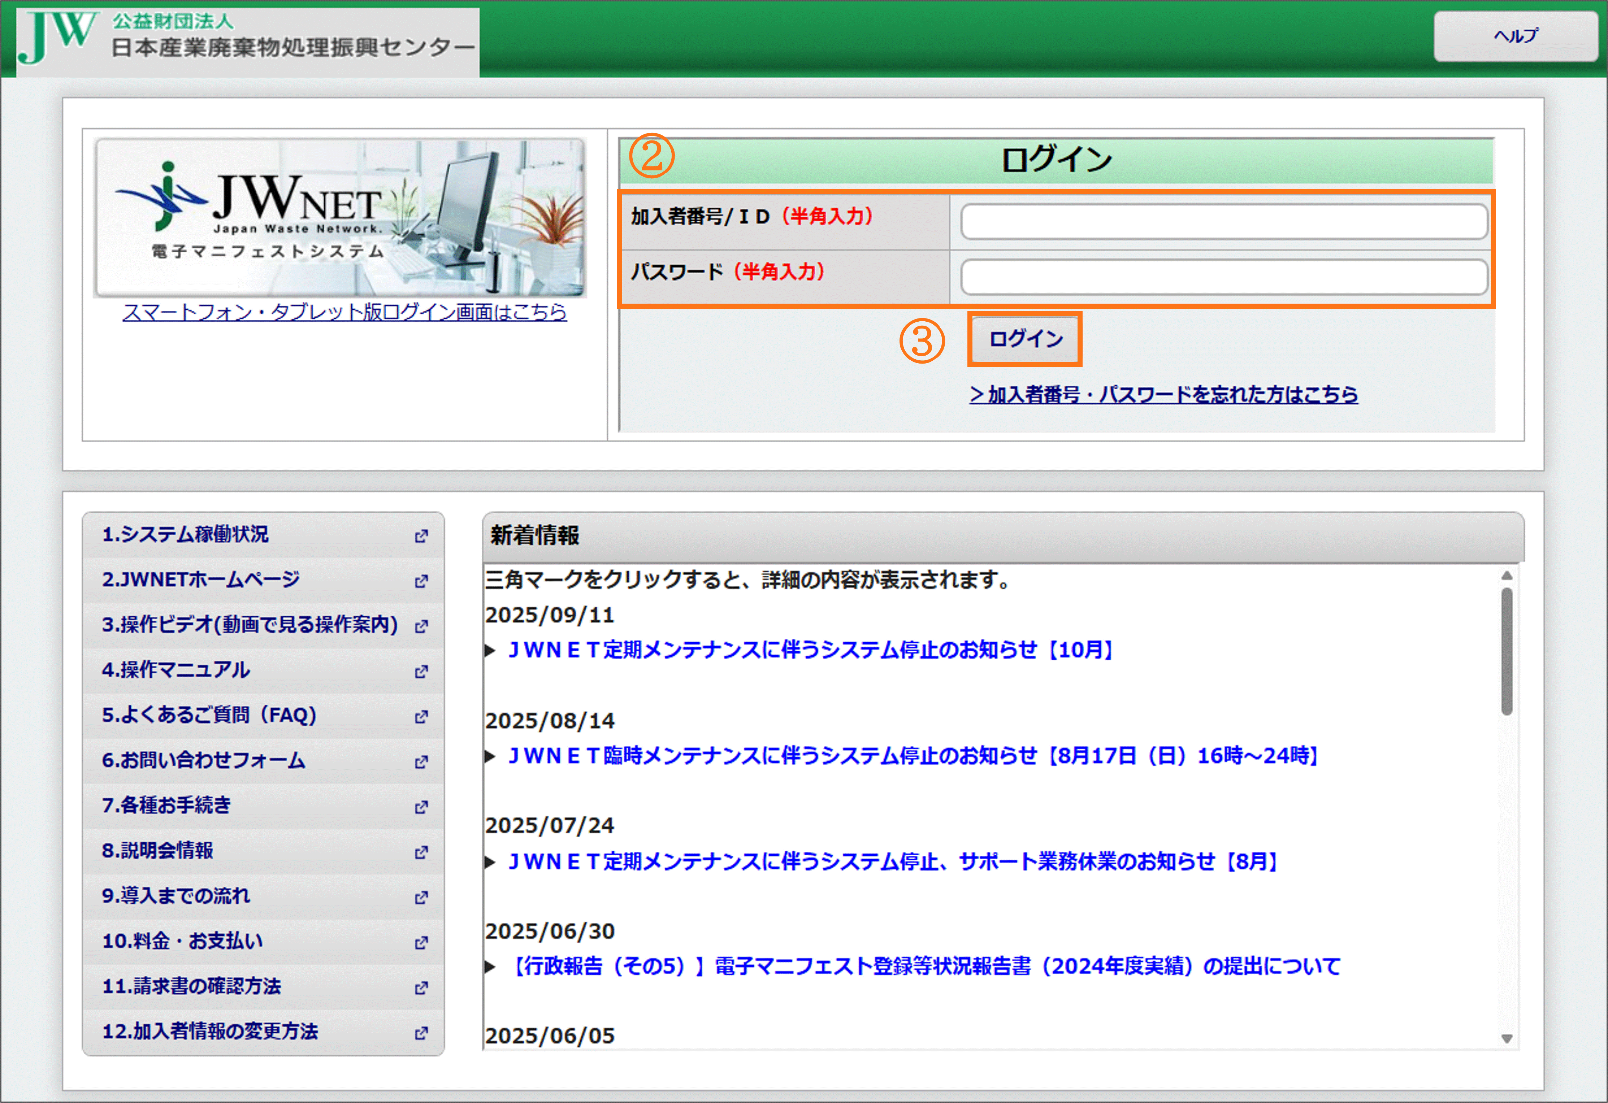Expand triangle for 2025/08/14 臨時メンテナンス notice

pos(490,756)
